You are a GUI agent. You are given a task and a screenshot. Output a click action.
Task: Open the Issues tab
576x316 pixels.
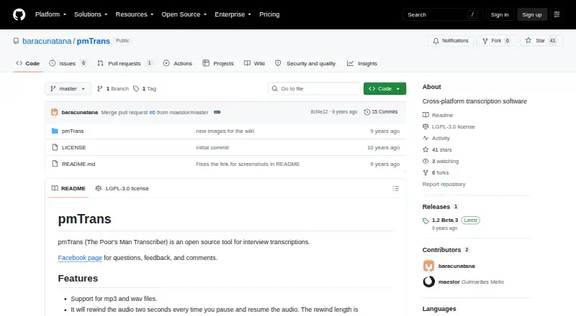click(x=68, y=63)
